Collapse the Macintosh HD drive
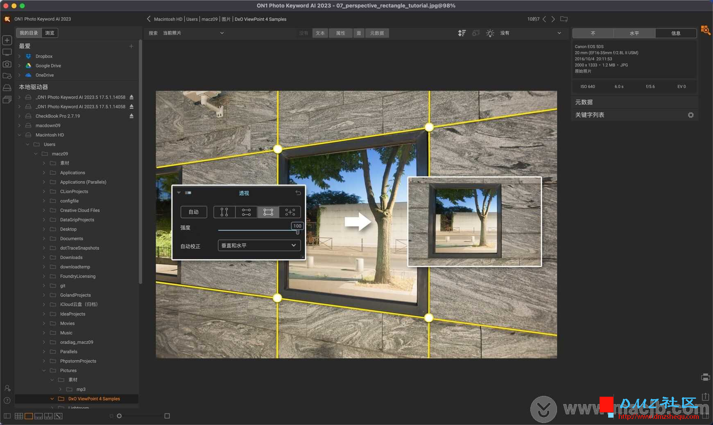The height and width of the screenshot is (425, 713). coord(19,135)
